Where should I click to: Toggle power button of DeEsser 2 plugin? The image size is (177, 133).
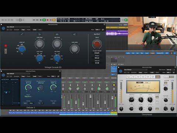[x=3, y=75]
